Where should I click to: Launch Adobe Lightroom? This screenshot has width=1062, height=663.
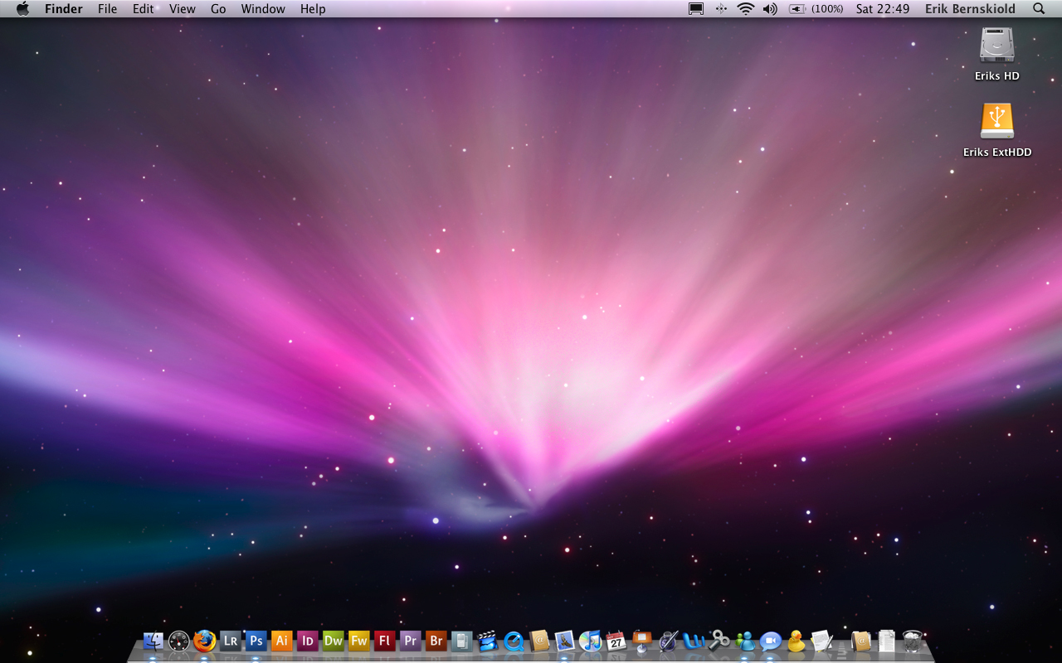tap(230, 641)
